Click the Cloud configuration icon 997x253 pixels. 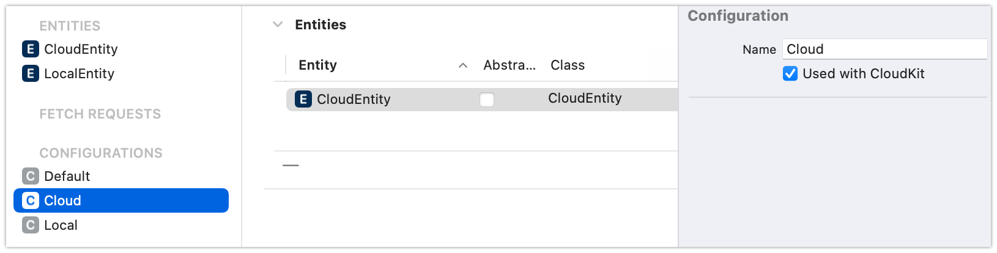(31, 200)
